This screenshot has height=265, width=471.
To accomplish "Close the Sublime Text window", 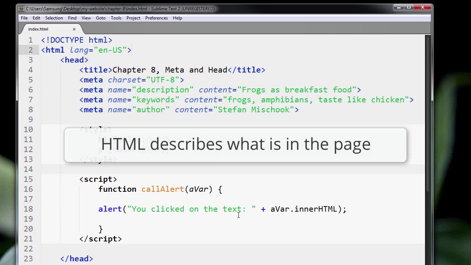I will click(x=422, y=7).
